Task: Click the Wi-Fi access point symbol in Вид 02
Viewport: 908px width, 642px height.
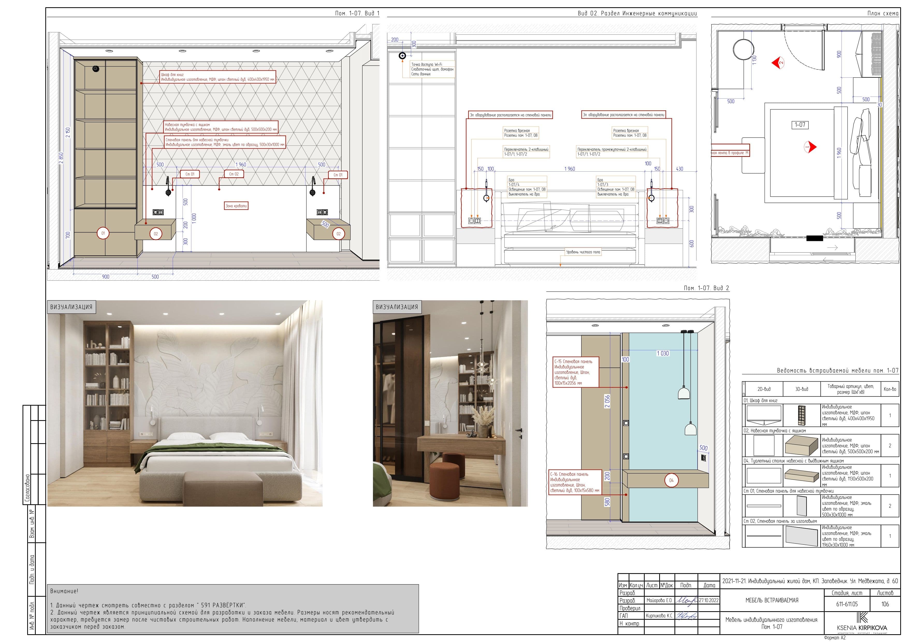Action: point(402,56)
